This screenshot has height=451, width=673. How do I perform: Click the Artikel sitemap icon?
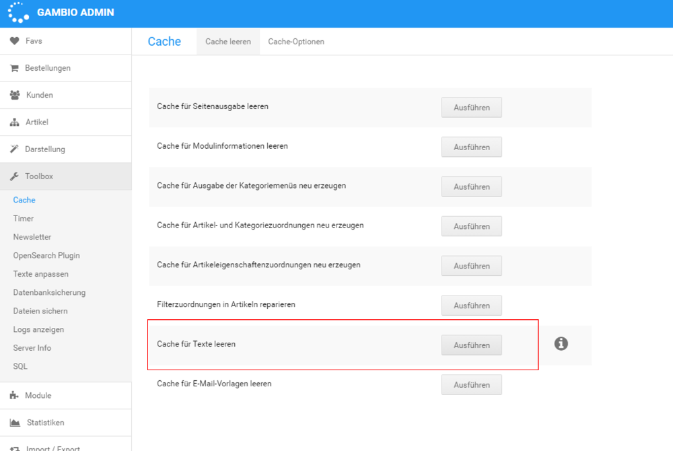click(15, 122)
